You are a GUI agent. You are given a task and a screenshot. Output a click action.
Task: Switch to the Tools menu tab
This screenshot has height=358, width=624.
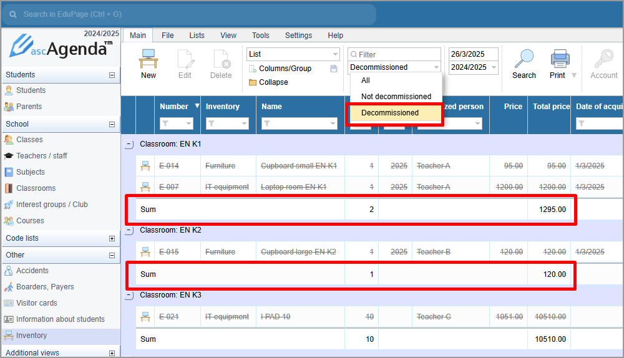tap(260, 36)
